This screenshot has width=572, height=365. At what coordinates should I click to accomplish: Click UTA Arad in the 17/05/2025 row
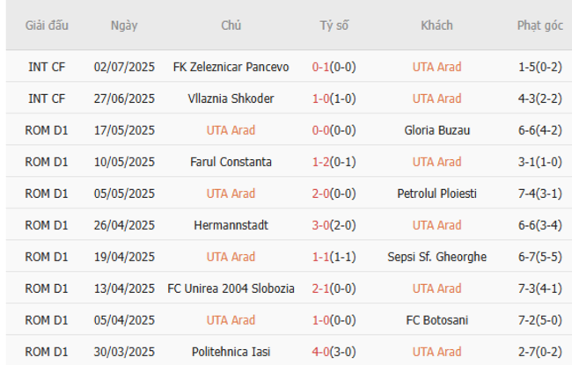[231, 130]
